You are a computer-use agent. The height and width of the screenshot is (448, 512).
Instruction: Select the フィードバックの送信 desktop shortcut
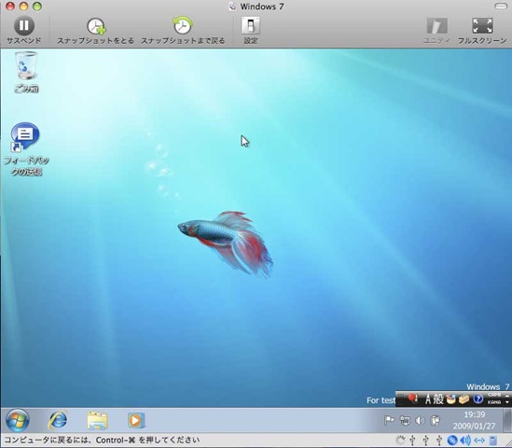[26, 149]
